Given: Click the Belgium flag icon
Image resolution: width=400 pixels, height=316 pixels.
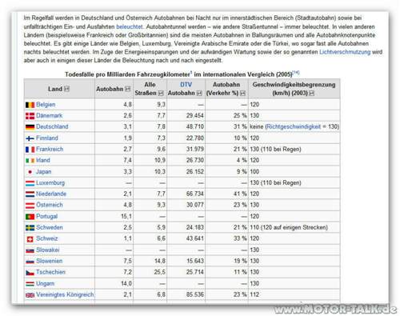Looking at the screenshot, I should pos(30,105).
